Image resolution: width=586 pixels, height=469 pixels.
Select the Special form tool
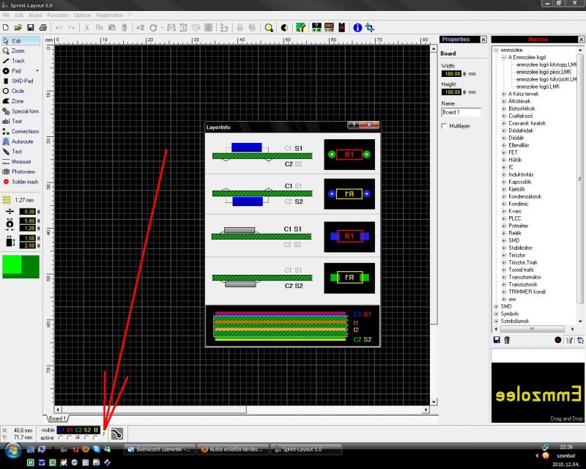tap(21, 111)
